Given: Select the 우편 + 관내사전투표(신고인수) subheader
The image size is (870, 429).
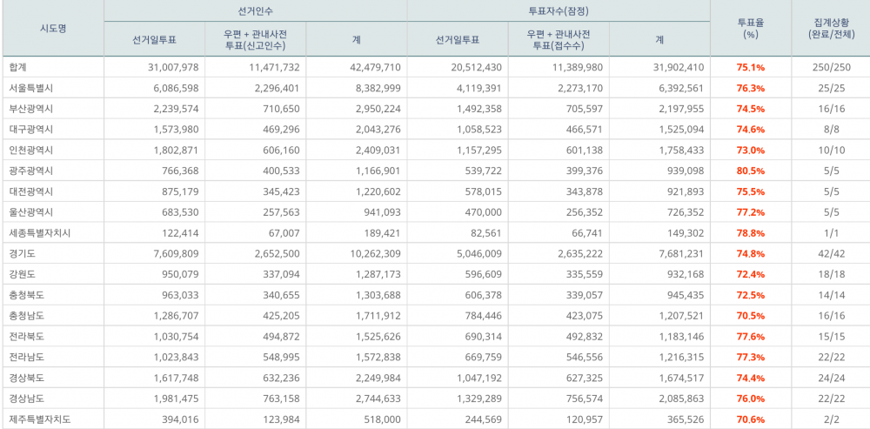Looking at the screenshot, I should click(255, 39).
